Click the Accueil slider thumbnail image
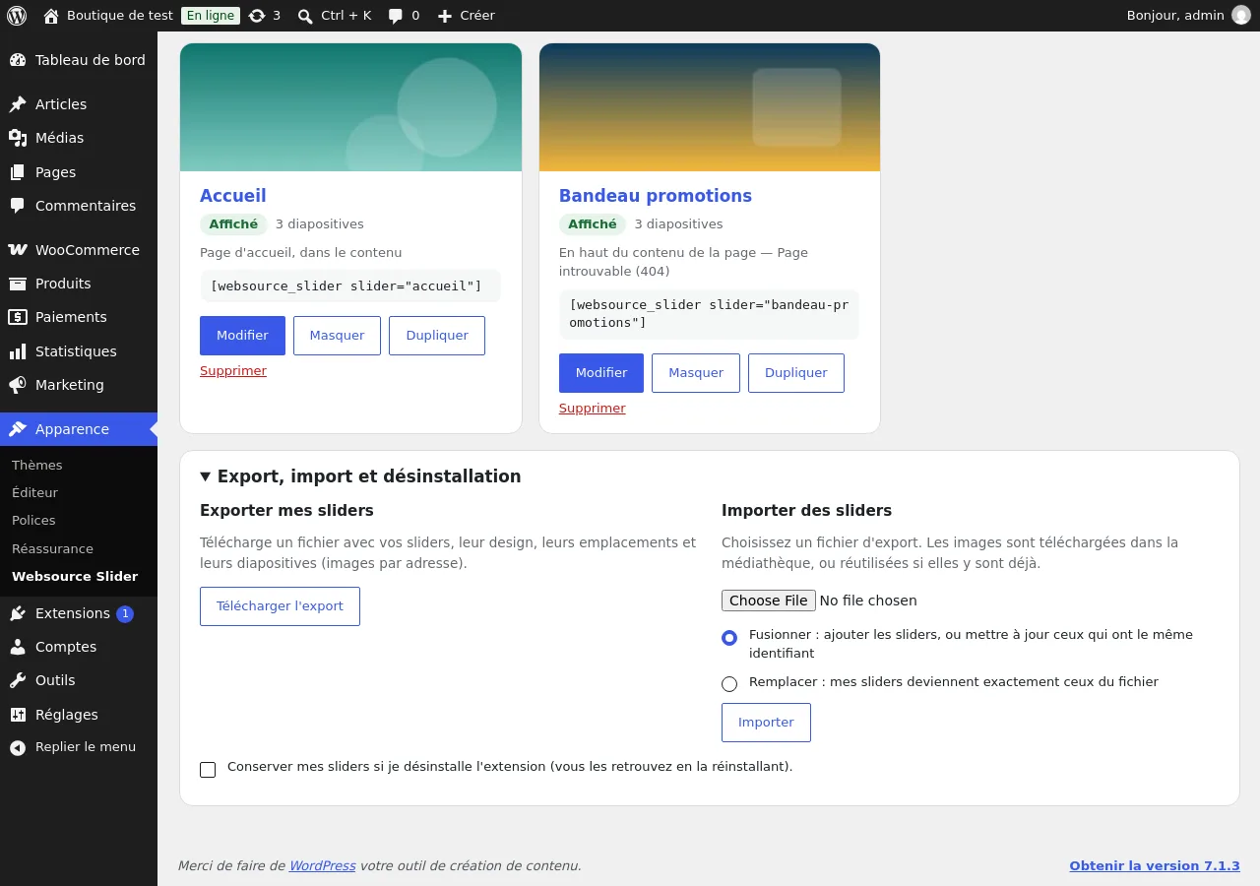The width and height of the screenshot is (1260, 886). point(350,107)
